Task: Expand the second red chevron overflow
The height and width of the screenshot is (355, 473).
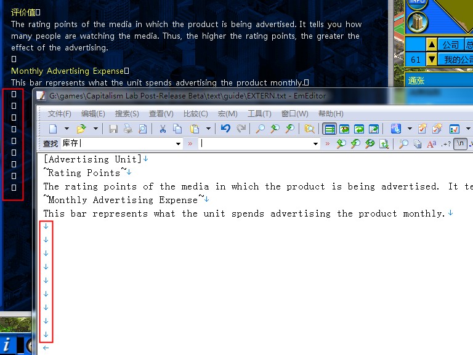Action: [x=327, y=144]
